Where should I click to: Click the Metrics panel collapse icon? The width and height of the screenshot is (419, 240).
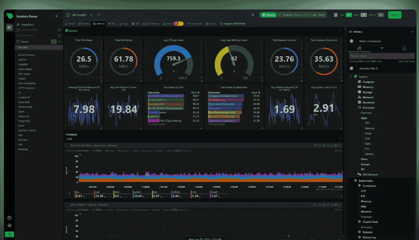(x=413, y=32)
